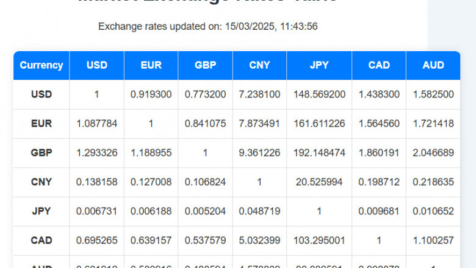This screenshot has height=268, width=476.
Task: Highlight the value 0.005204
Action: coord(205,211)
